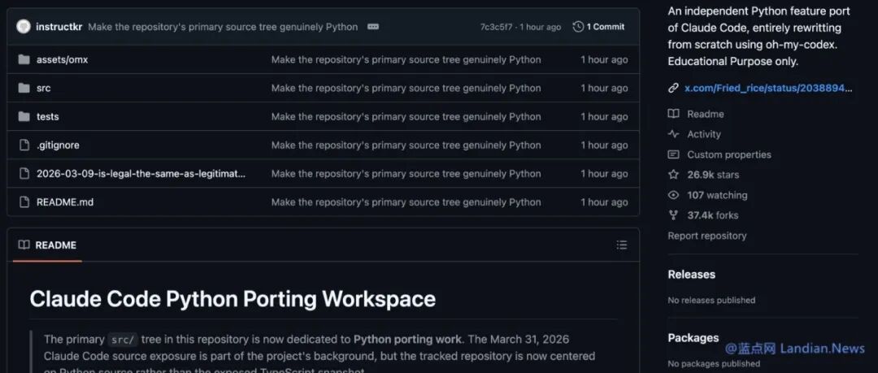Image resolution: width=878 pixels, height=373 pixels.
Task: Click the commit history clock icon
Action: click(x=578, y=26)
